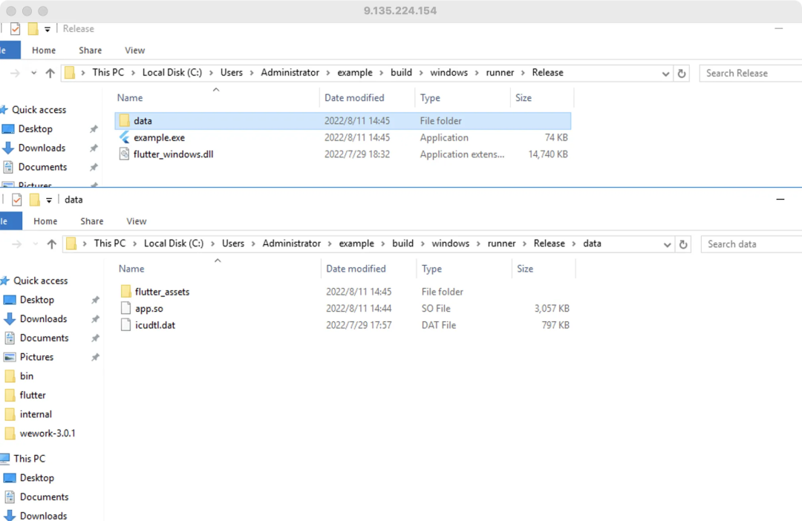Refresh the data window address bar
The width and height of the screenshot is (802, 521).
pos(683,244)
